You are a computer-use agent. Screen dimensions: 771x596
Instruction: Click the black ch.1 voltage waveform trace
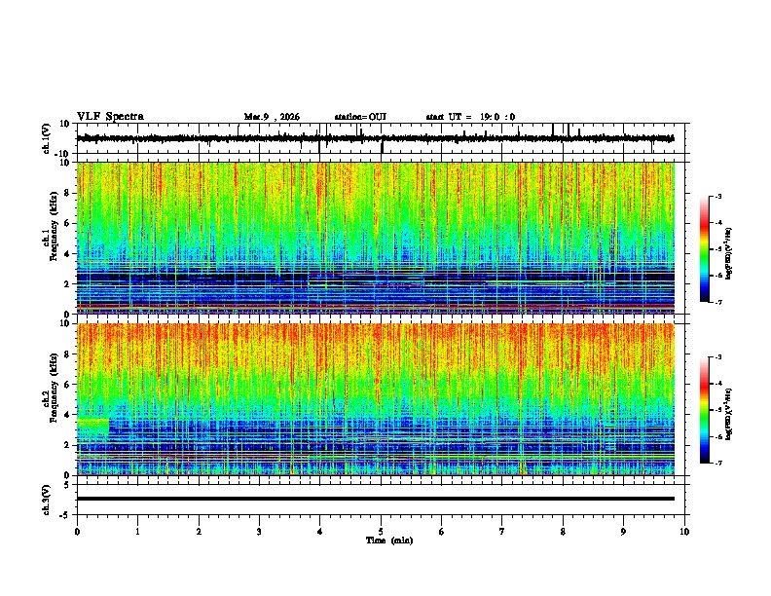point(375,138)
